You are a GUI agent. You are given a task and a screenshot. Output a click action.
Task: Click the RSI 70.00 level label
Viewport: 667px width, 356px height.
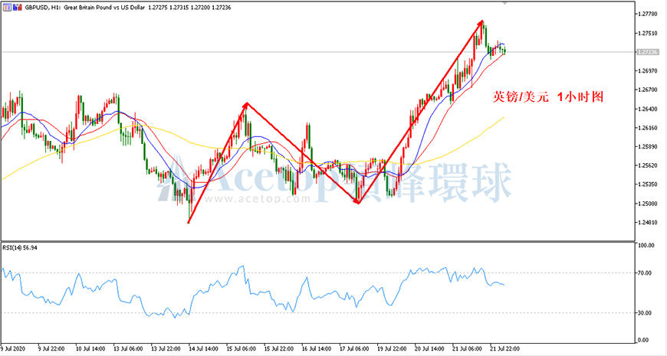point(646,273)
